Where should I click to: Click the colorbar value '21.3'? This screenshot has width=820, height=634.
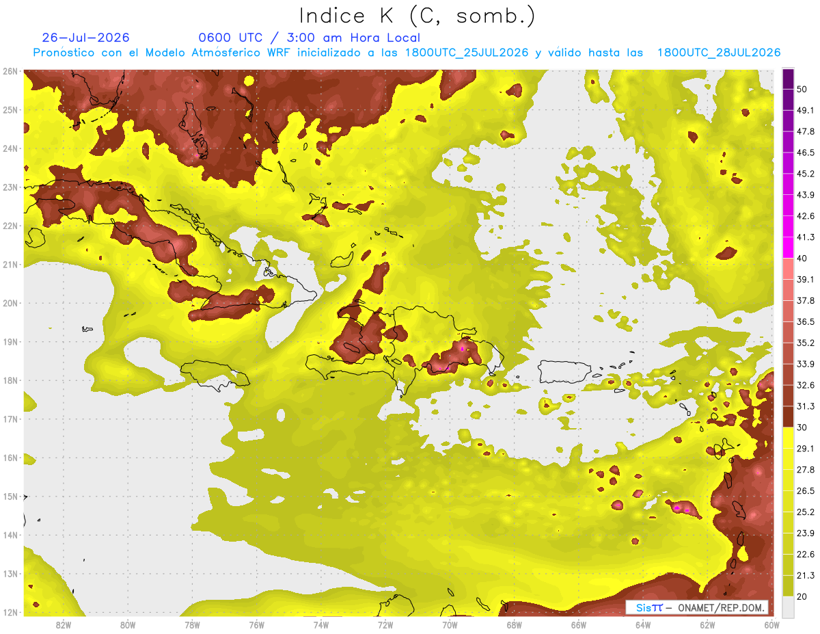click(806, 575)
